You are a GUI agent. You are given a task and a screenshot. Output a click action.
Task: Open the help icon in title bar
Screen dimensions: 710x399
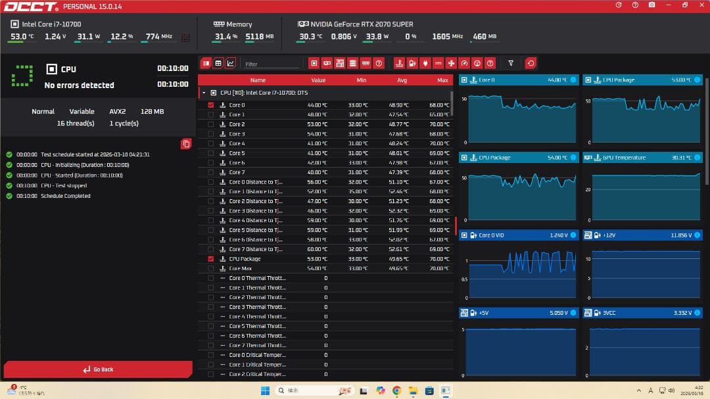[x=635, y=5]
